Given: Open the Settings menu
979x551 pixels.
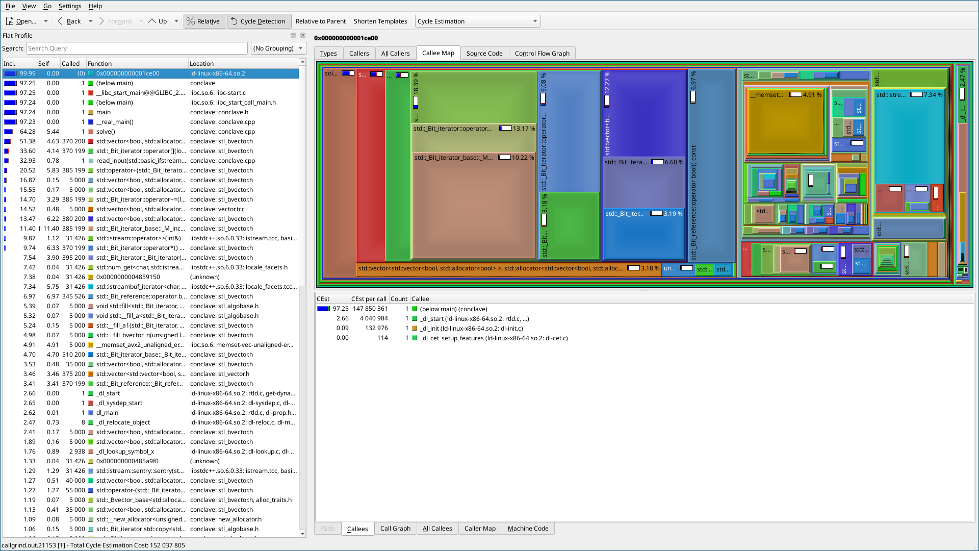Looking at the screenshot, I should pyautogui.click(x=70, y=6).
